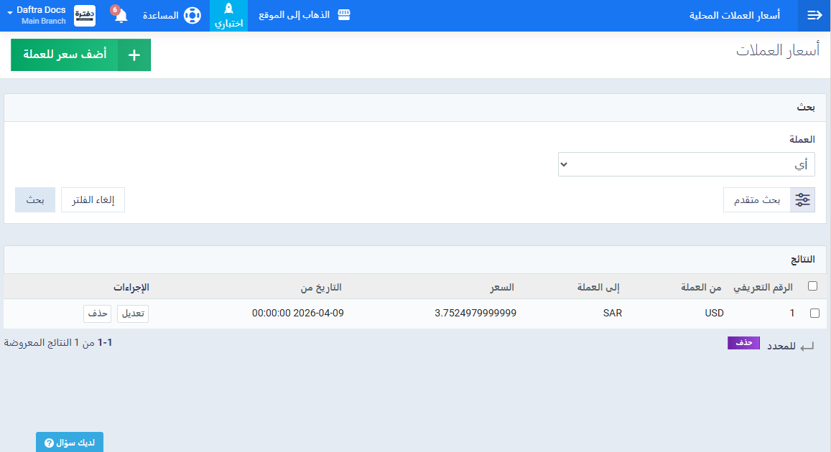The height and width of the screenshot is (452, 831).
Task: Click edit button for USD rate row
Action: [x=133, y=314]
